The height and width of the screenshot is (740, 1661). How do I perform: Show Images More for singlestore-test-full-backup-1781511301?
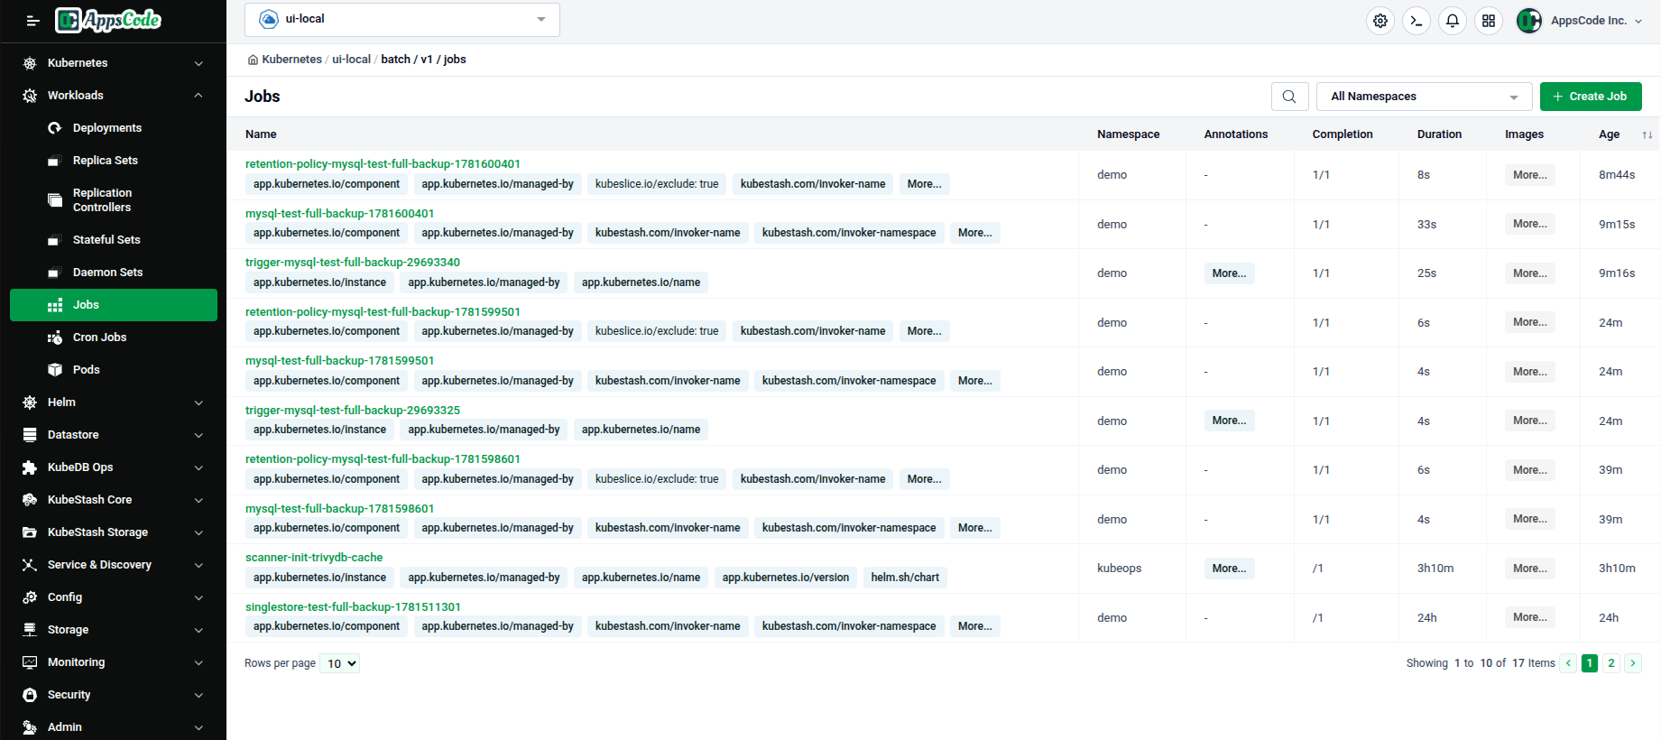pyautogui.click(x=1529, y=617)
